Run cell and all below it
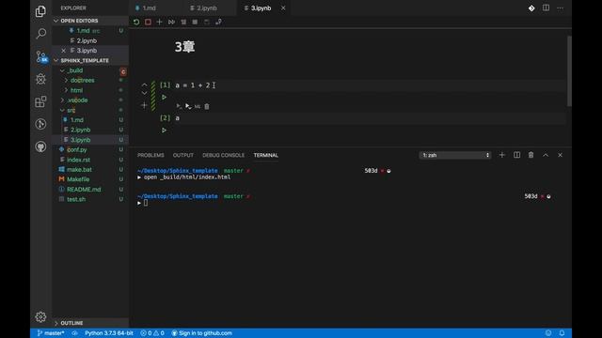602x338 pixels. click(x=188, y=106)
